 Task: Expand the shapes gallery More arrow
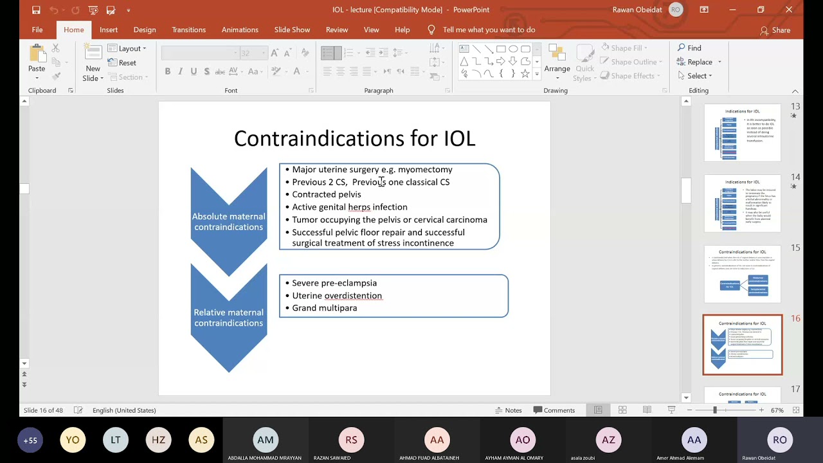click(x=537, y=75)
